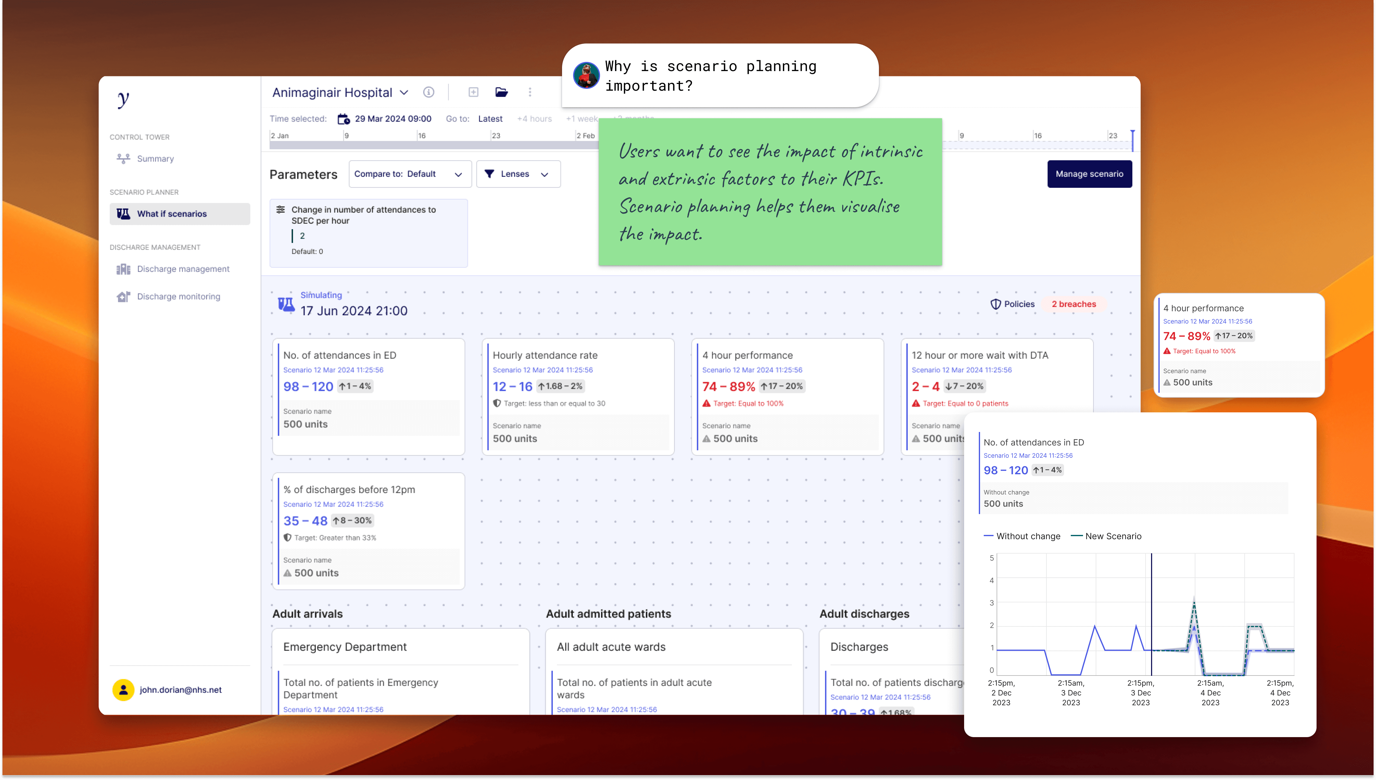Click the user avatar icon
This screenshot has height=780, width=1376.
point(123,690)
